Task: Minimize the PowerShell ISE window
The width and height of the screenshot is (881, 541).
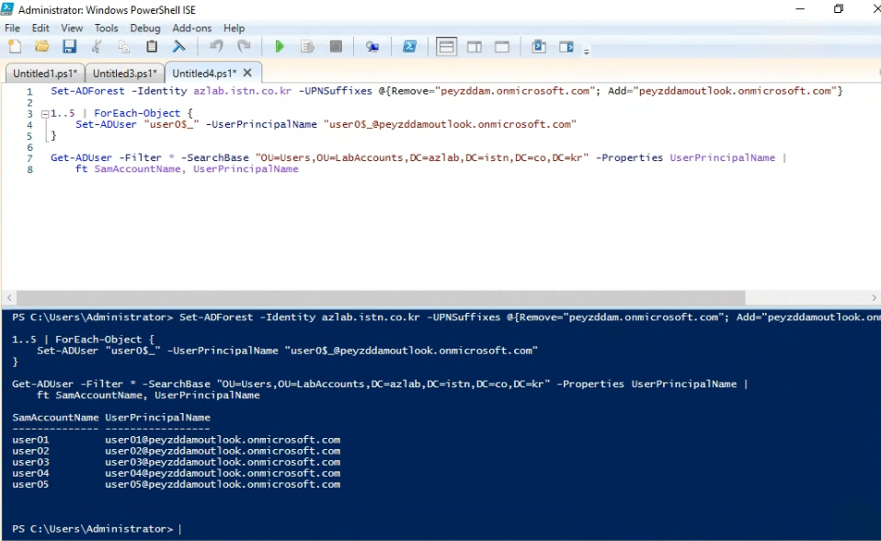Action: [800, 9]
